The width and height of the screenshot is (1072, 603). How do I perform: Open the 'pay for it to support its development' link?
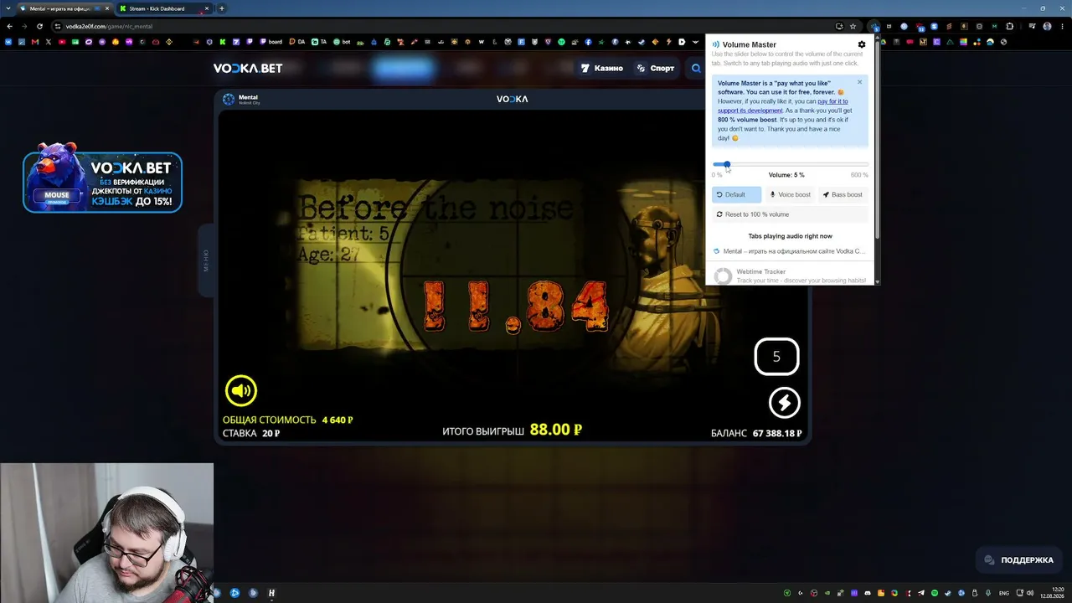point(783,106)
